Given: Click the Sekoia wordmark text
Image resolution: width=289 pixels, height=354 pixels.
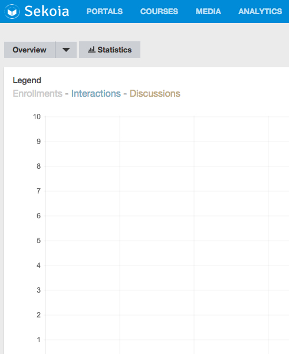Looking at the screenshot, I should click(x=47, y=11).
